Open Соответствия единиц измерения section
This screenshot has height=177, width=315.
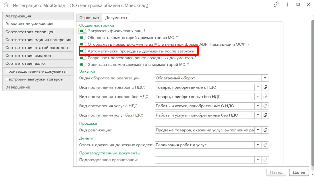pos(38,40)
